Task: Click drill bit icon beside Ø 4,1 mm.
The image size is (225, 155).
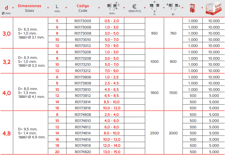Action: (23, 97)
